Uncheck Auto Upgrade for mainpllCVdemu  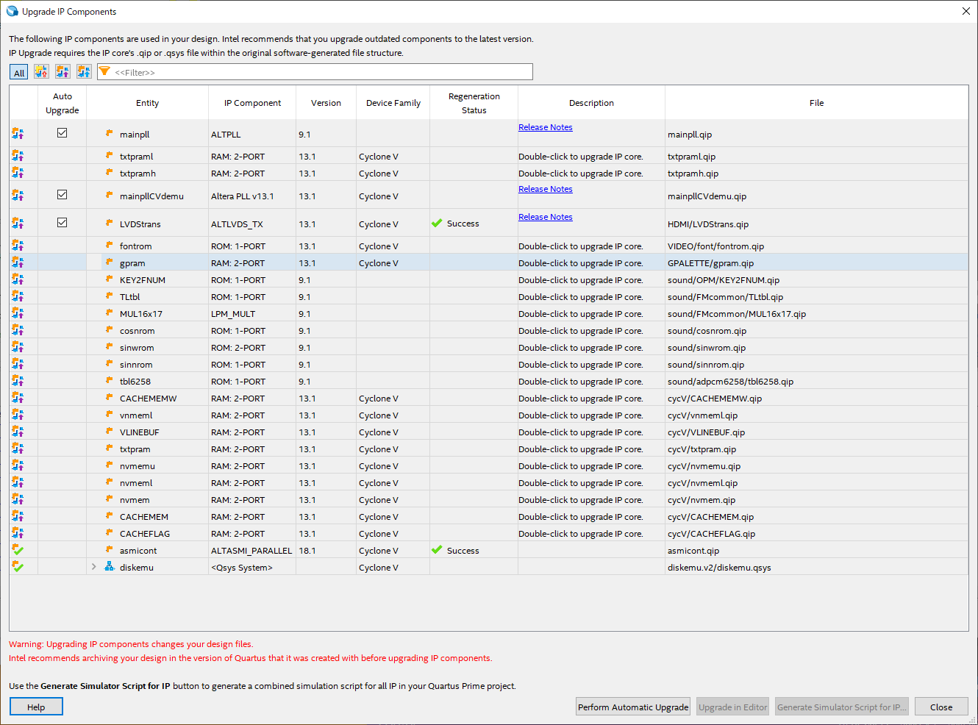(63, 195)
